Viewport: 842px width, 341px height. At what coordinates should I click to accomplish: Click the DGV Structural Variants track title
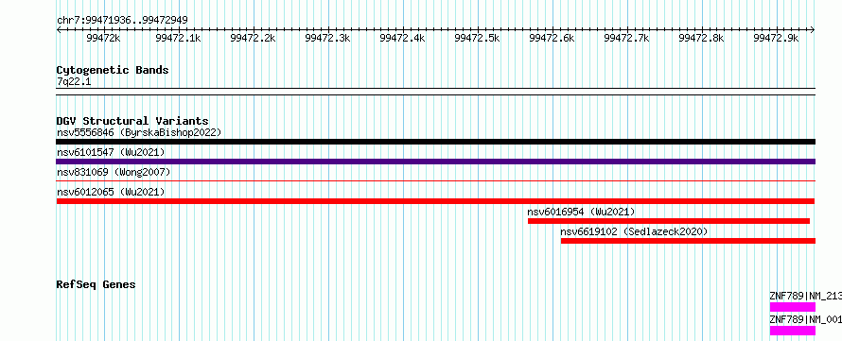point(132,121)
